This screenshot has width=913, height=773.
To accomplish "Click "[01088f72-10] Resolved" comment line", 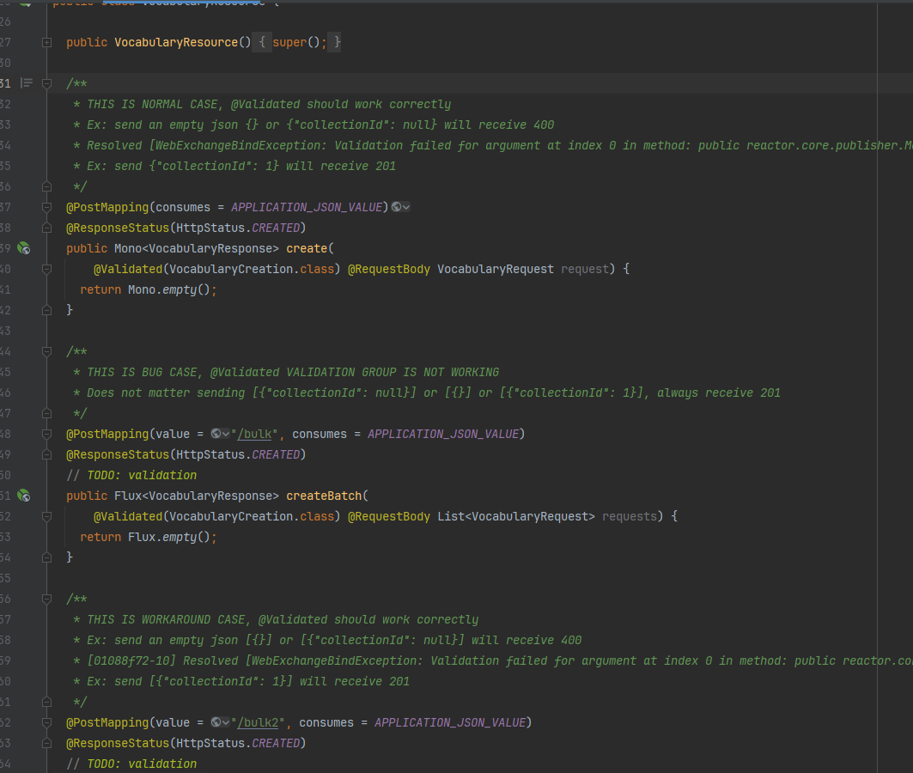I will [x=493, y=660].
